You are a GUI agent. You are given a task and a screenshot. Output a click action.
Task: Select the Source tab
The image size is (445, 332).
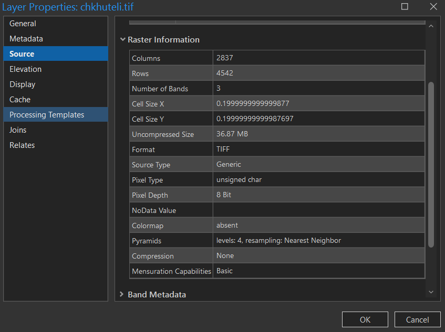pyautogui.click(x=22, y=54)
